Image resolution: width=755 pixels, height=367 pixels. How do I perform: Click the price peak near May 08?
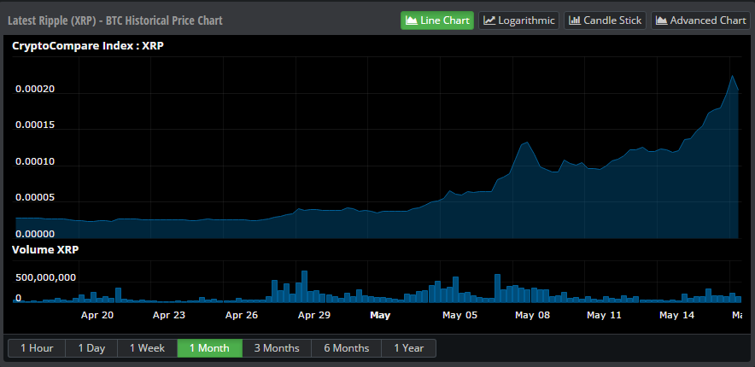pos(526,143)
